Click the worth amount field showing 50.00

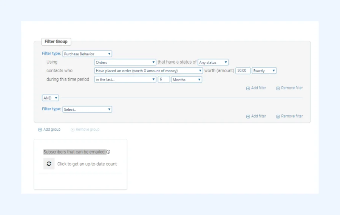coord(243,71)
